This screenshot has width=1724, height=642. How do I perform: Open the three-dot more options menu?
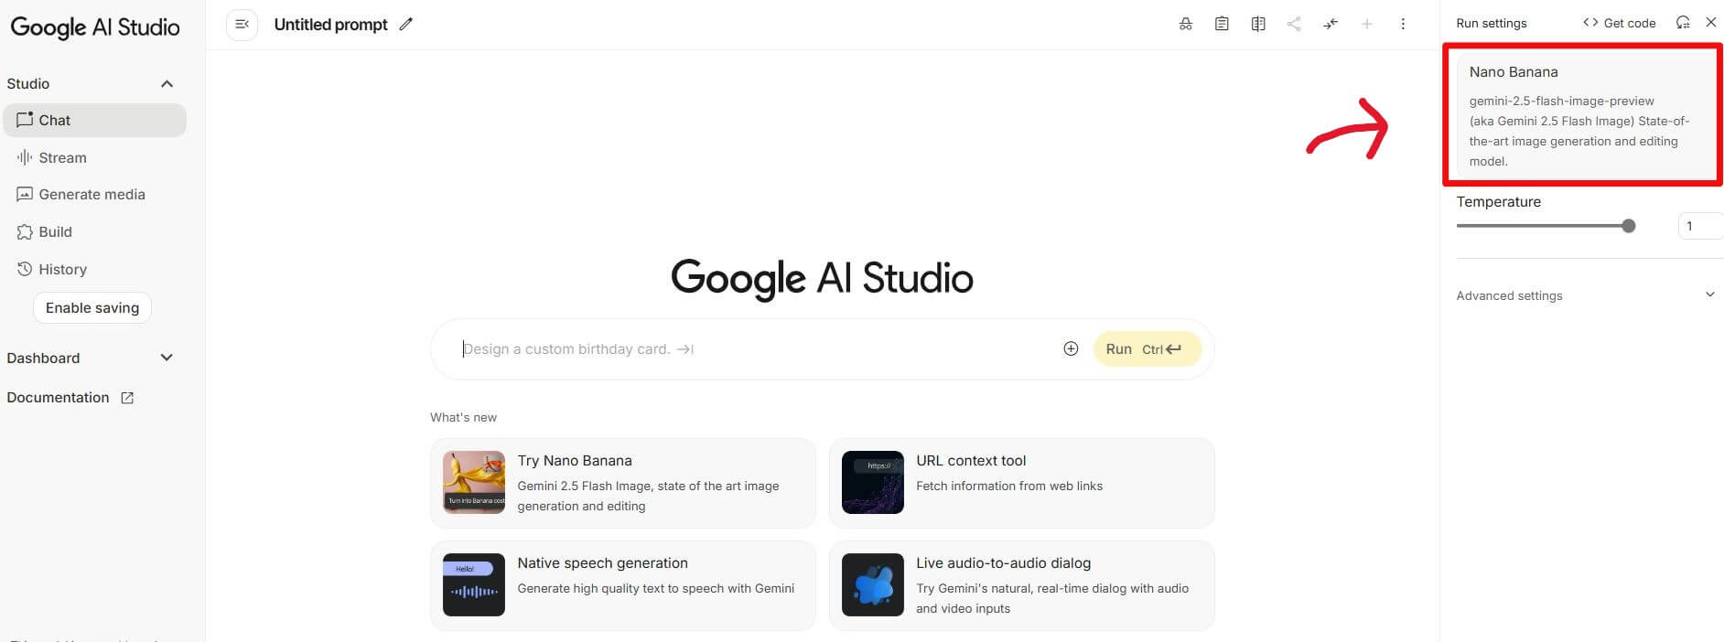1403,25
